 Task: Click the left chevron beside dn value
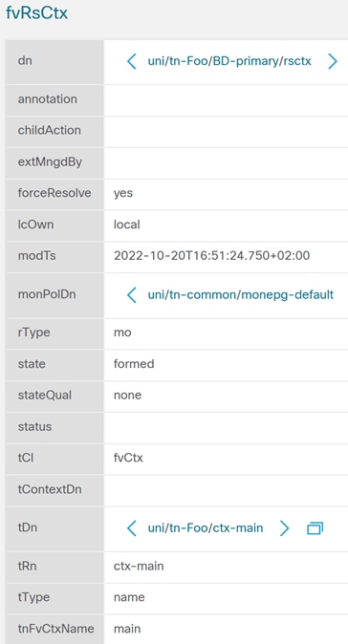(132, 61)
